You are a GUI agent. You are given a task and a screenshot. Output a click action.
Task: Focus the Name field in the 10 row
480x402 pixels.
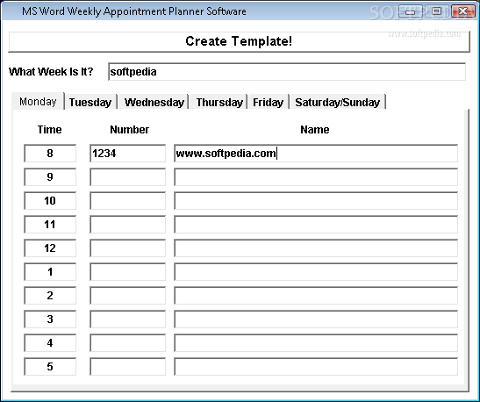tap(316, 200)
